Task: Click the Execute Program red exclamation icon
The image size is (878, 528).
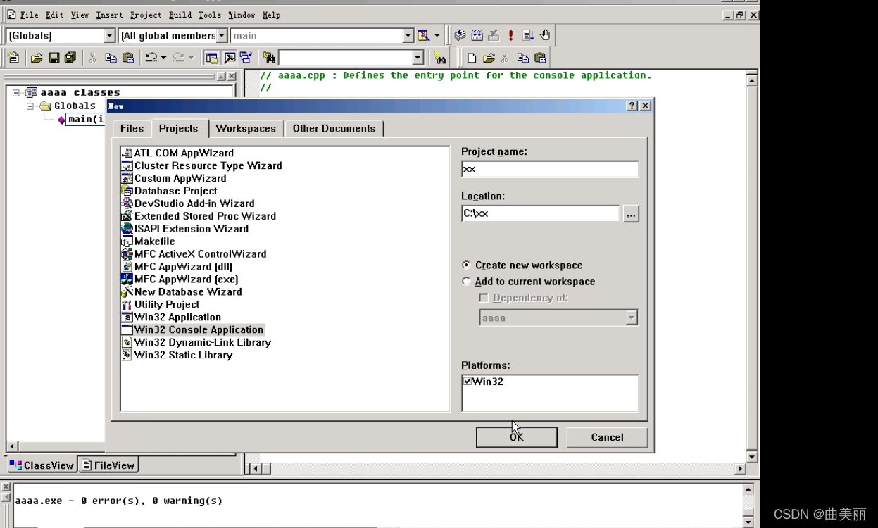Action: (510, 35)
